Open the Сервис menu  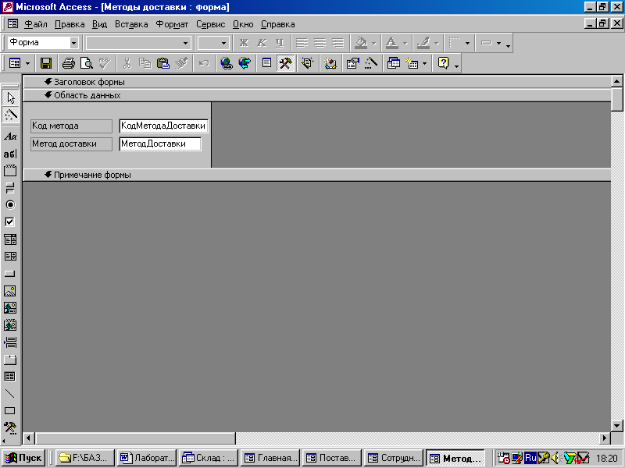coord(210,24)
